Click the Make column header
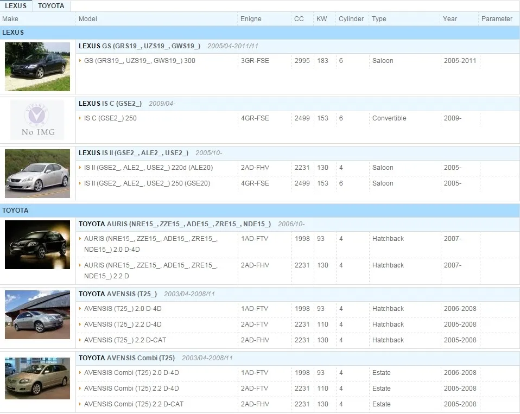The height and width of the screenshot is (414, 520). click(10, 19)
